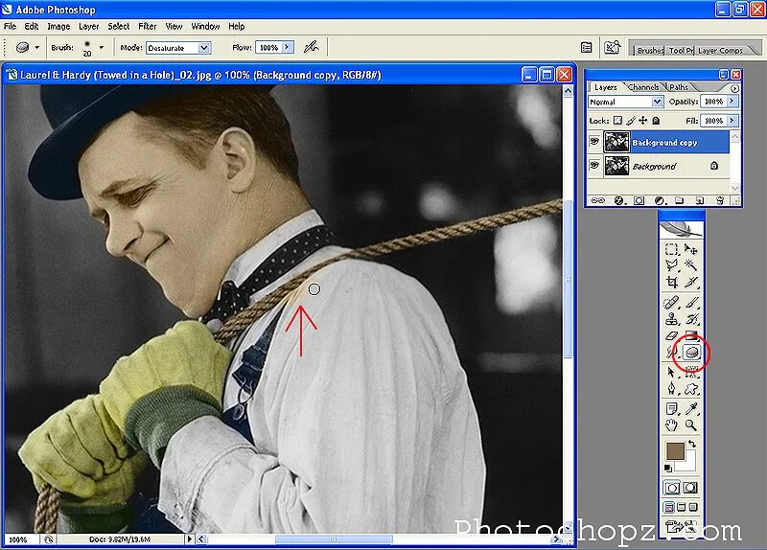Viewport: 767px width, 550px height.
Task: Toggle lock image pixels brush icon
Action: [631, 121]
